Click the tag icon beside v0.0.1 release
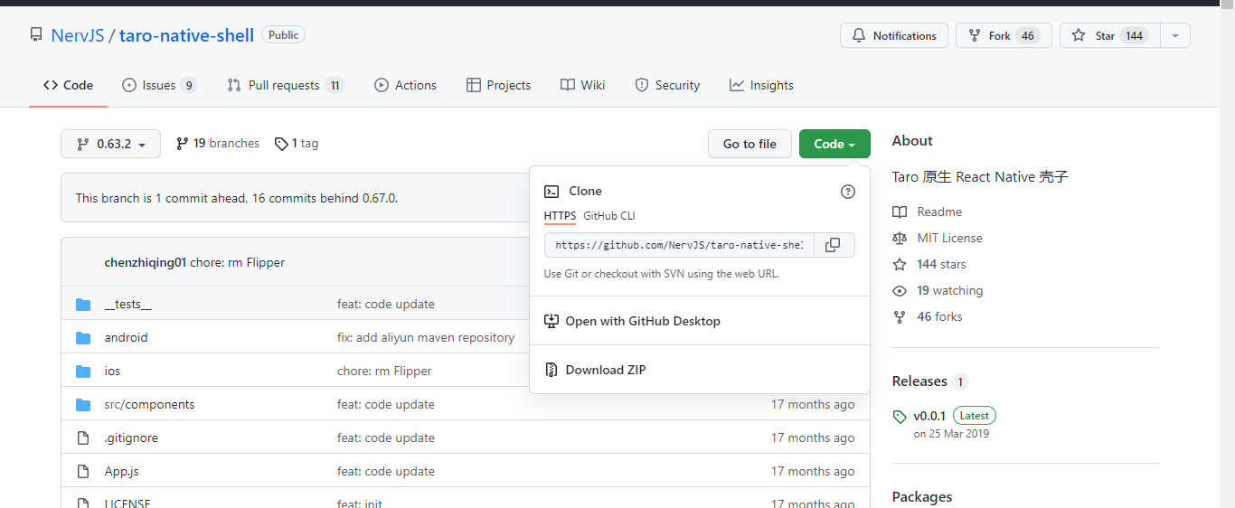 click(900, 417)
